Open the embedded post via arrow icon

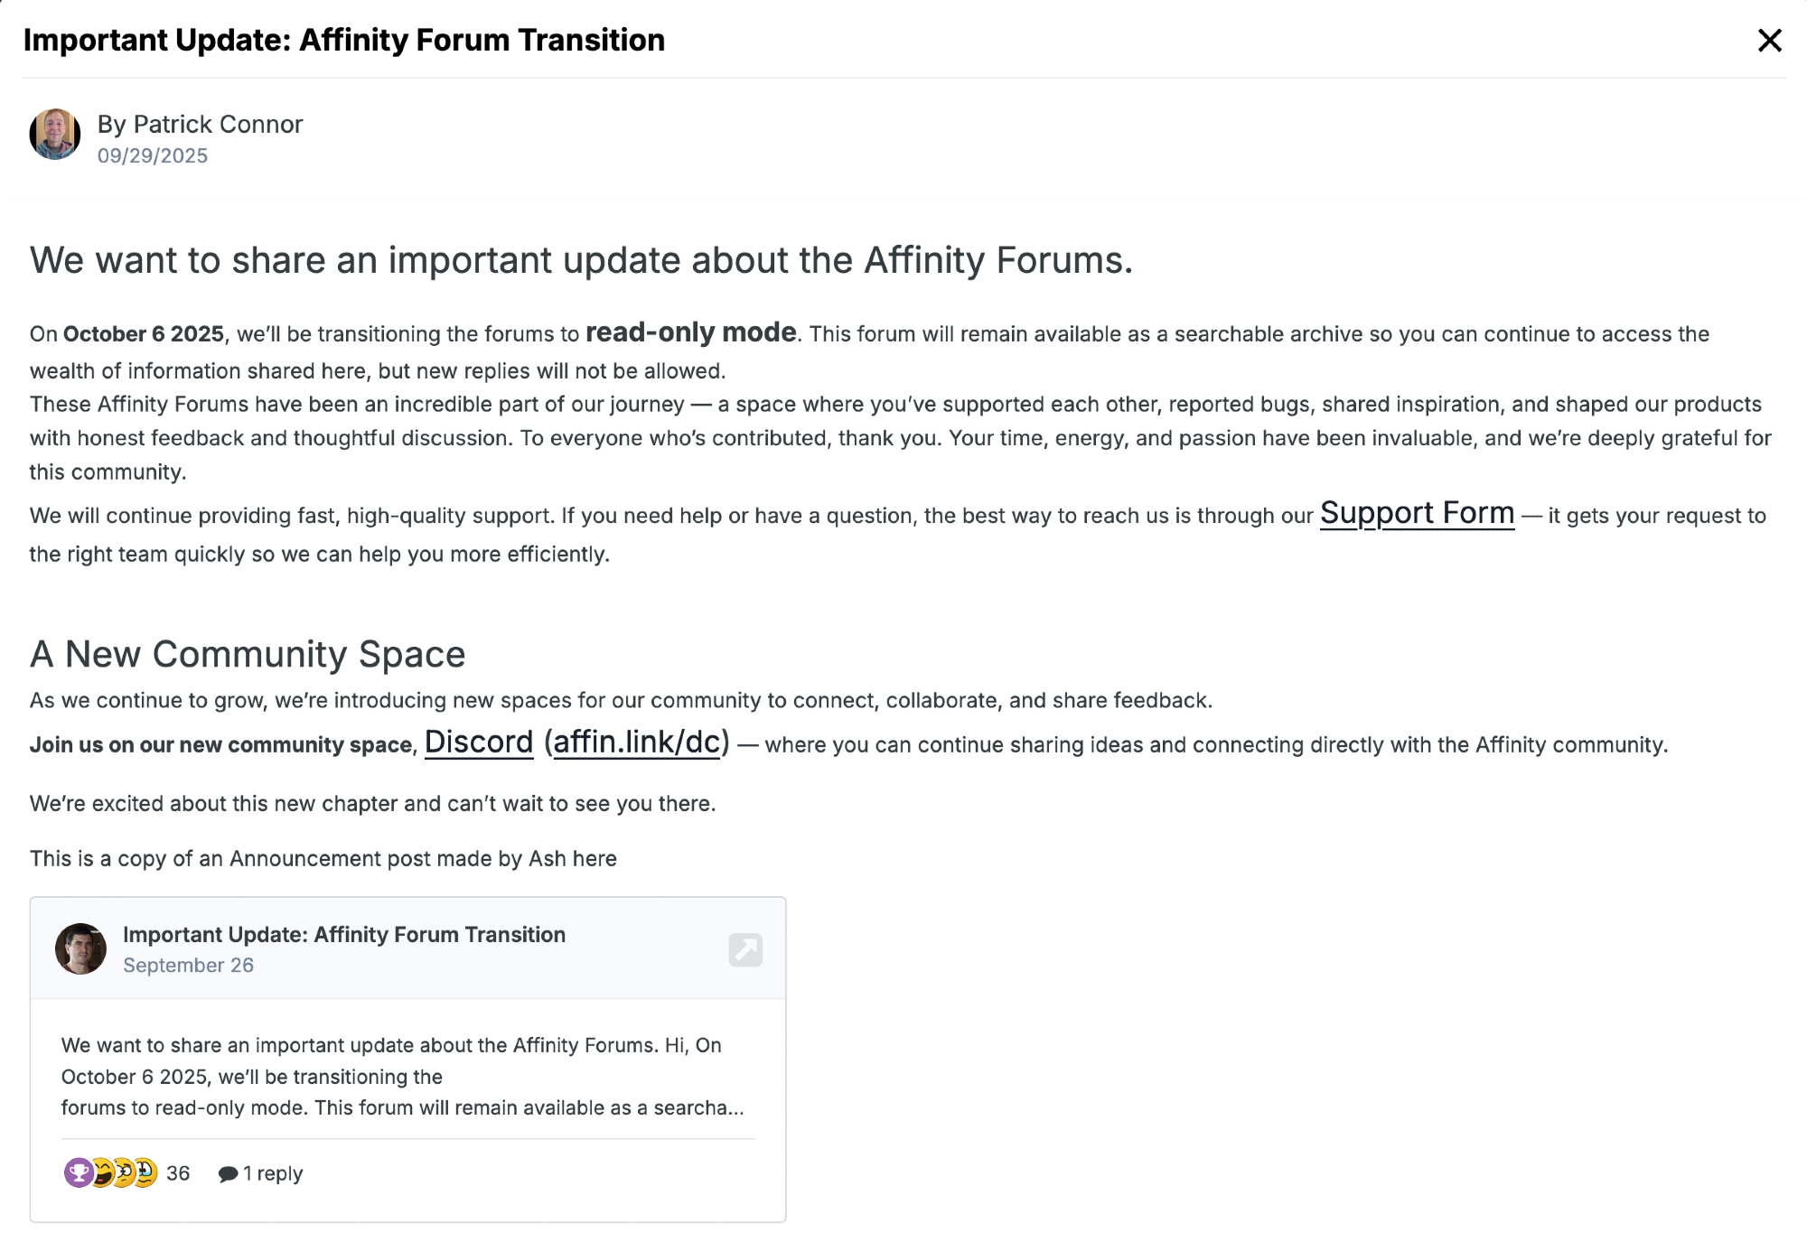[745, 949]
